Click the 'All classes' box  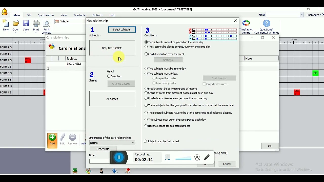(112, 99)
